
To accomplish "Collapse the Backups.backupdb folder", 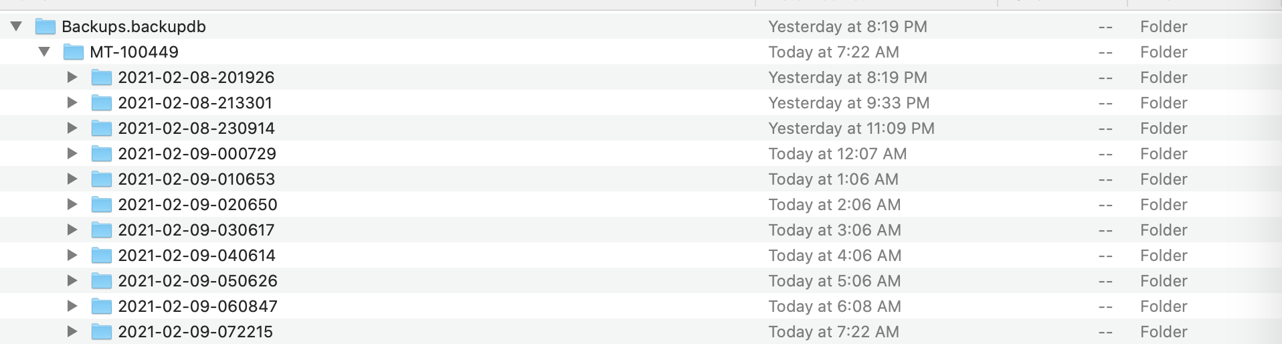I will coord(17,27).
